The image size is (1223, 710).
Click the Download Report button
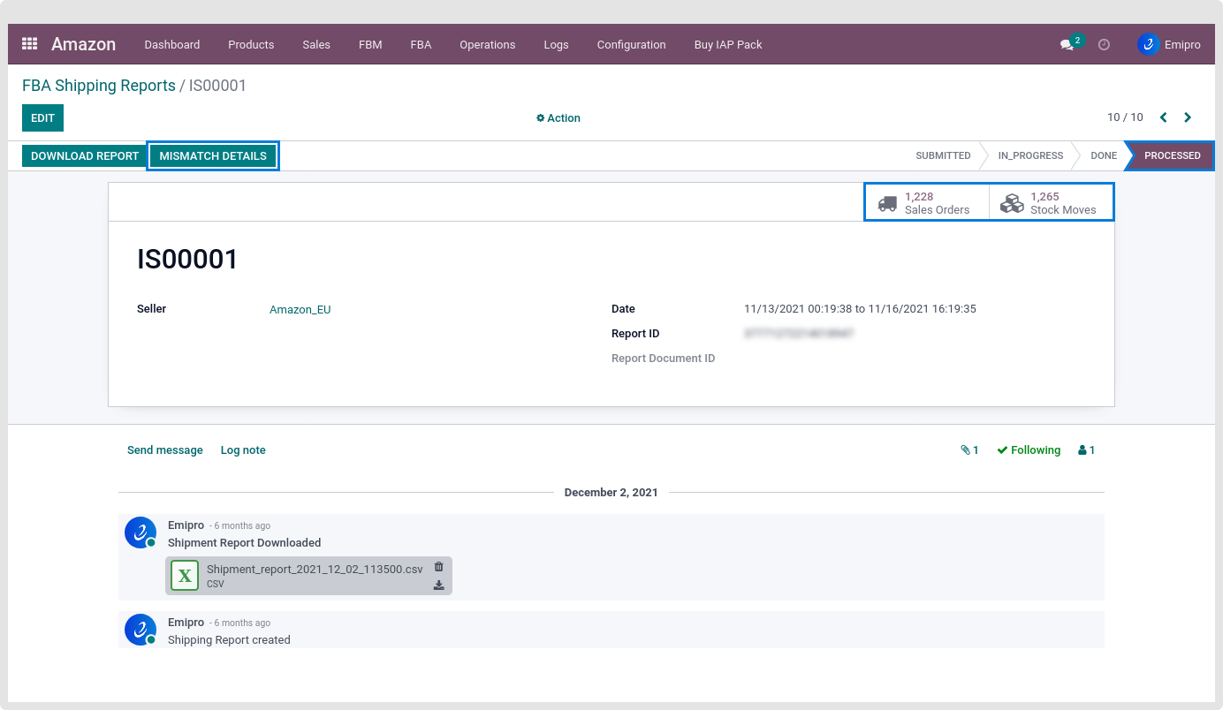coord(85,156)
